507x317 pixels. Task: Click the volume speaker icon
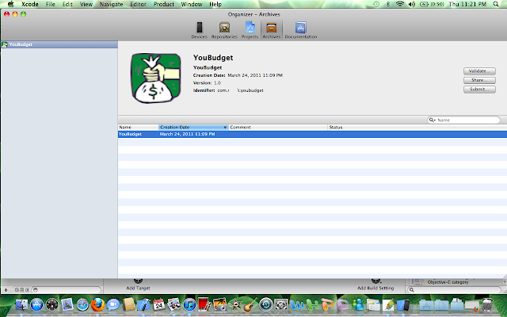tap(412, 4)
